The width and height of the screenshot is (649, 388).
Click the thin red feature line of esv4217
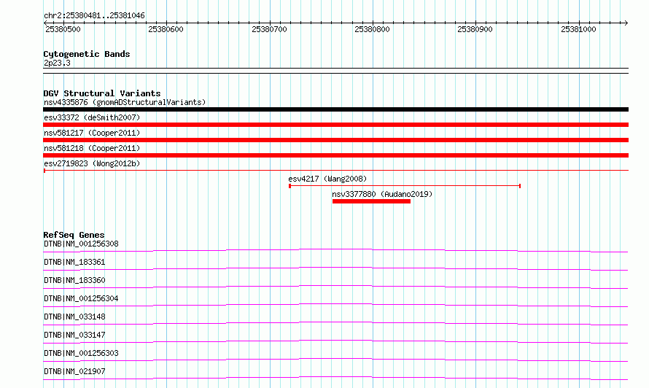point(405,186)
